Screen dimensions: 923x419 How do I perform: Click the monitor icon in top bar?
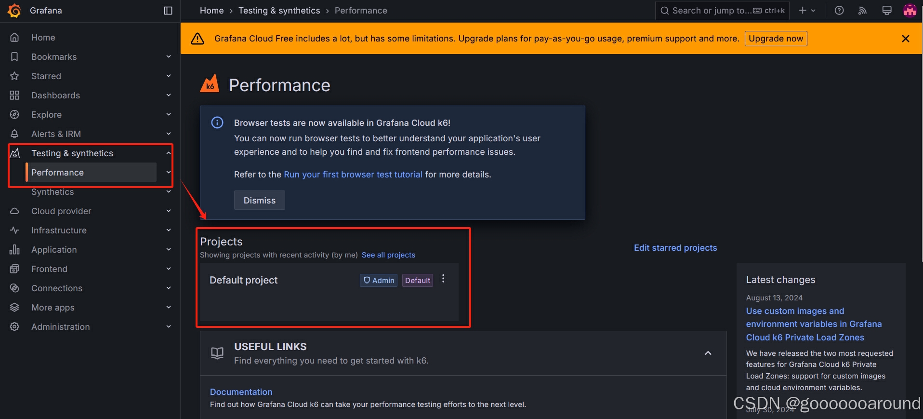click(886, 11)
